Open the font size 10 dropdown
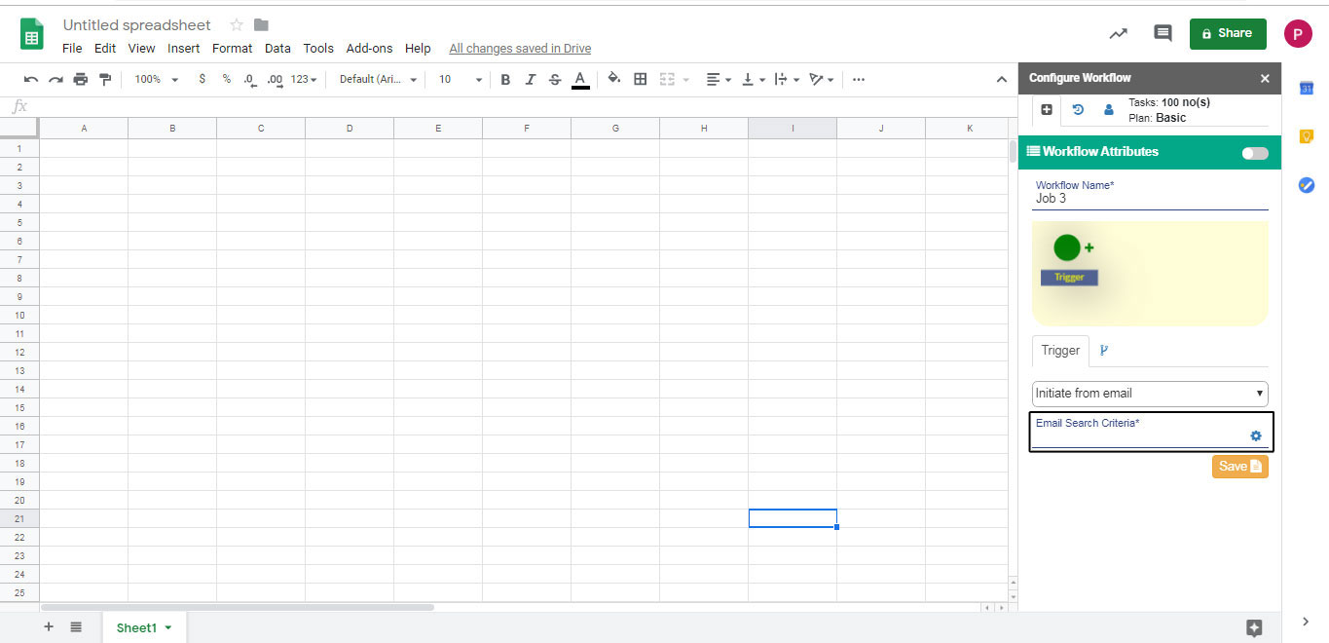Screen dimensions: 1329x643 tap(460, 79)
